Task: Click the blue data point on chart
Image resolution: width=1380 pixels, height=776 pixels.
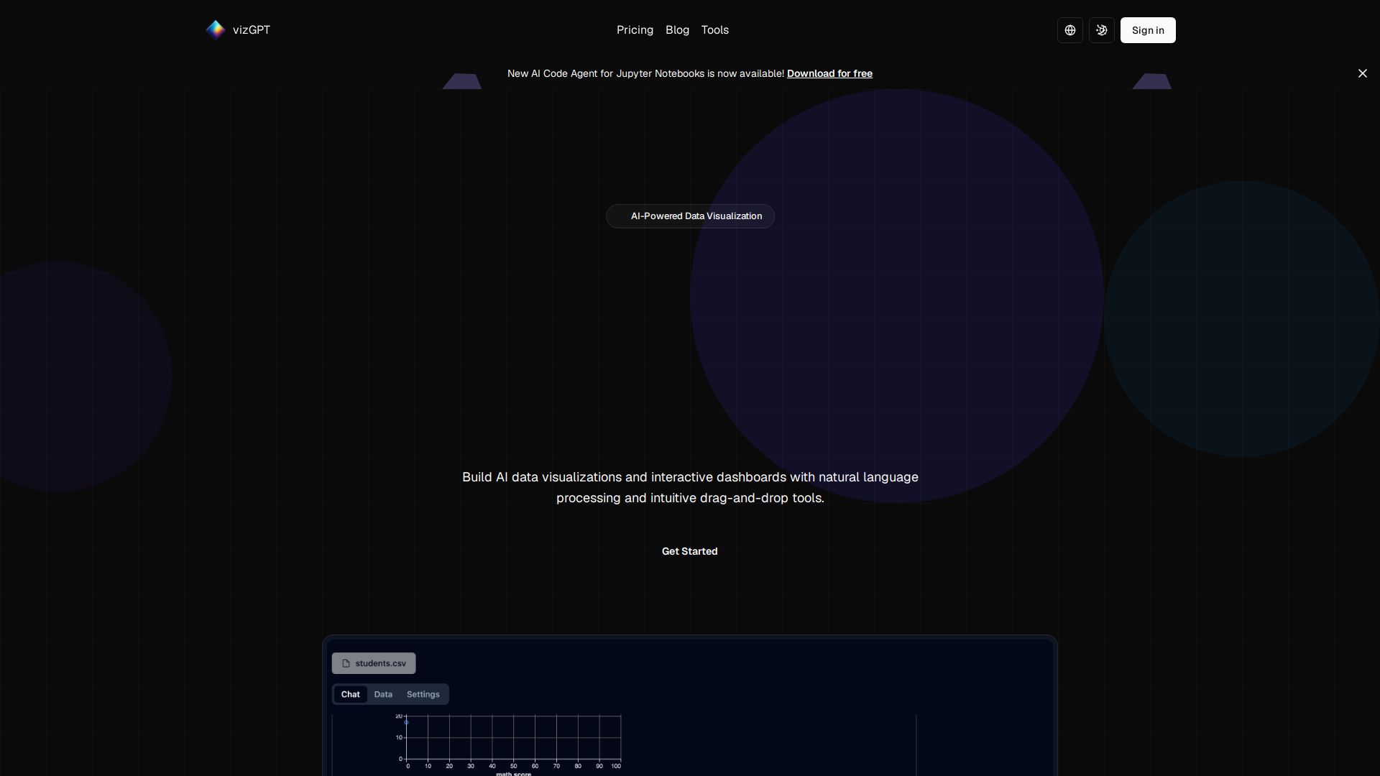Action: [x=406, y=722]
